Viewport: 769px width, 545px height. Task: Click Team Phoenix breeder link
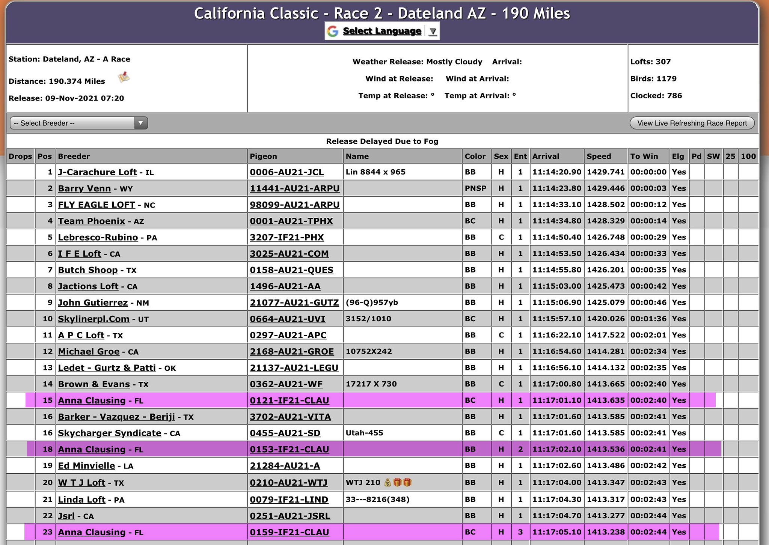91,221
